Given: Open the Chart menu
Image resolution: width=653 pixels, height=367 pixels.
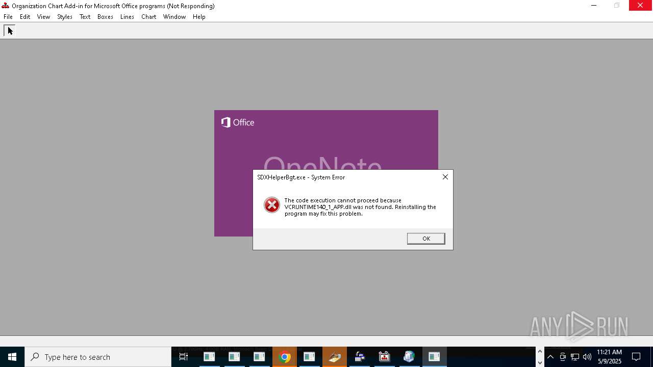Looking at the screenshot, I should tap(149, 17).
